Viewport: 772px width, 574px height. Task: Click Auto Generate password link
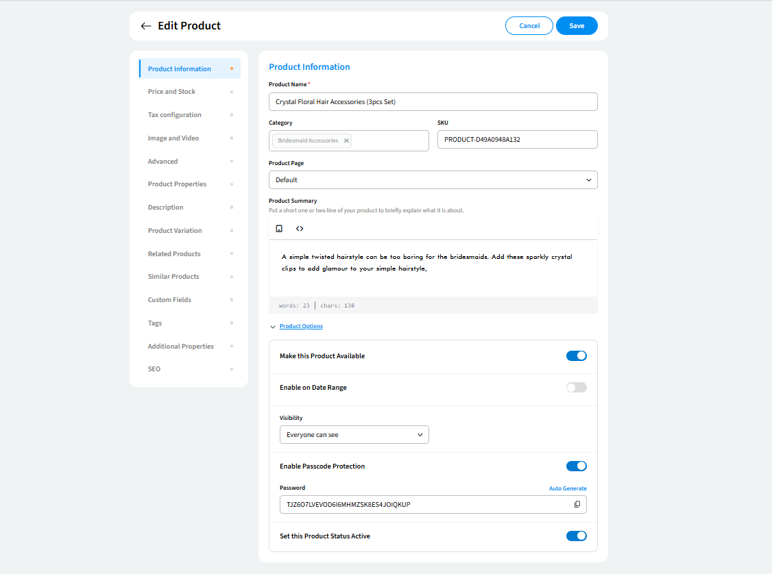click(x=568, y=488)
